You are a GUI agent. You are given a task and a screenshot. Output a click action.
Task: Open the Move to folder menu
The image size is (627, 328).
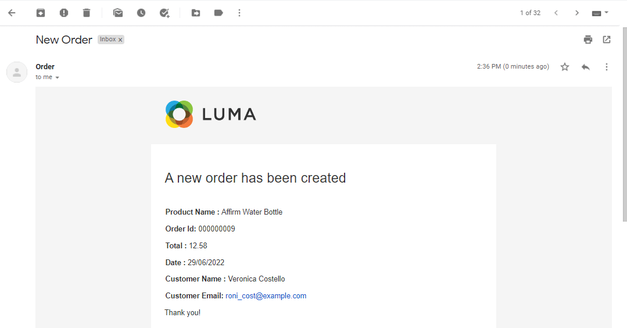click(x=196, y=13)
